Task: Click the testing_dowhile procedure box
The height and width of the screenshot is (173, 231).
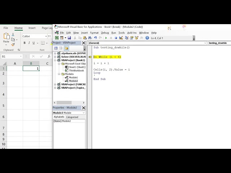Action: click(x=220, y=43)
